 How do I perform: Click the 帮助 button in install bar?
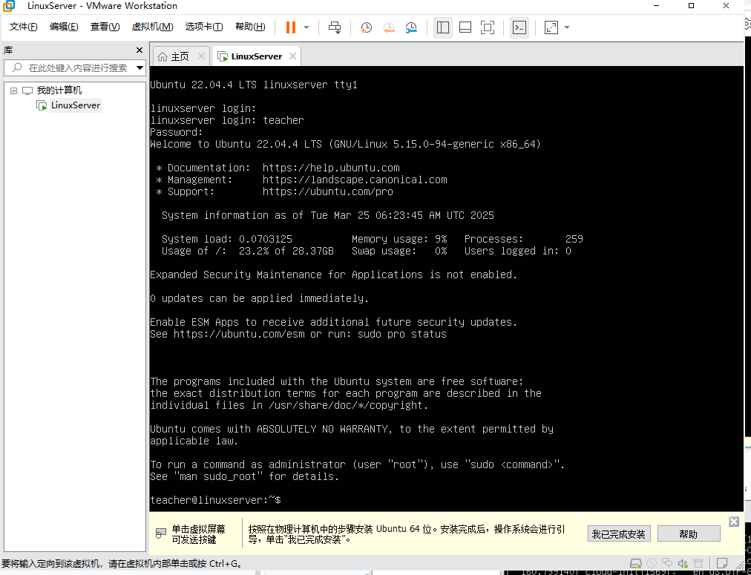[x=688, y=534]
